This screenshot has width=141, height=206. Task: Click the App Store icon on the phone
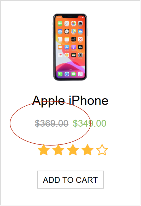click(67, 47)
